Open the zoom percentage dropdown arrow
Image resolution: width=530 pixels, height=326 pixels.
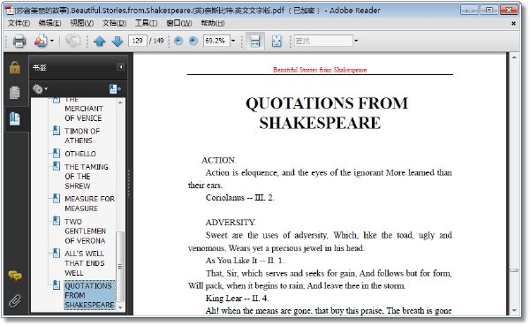point(233,41)
